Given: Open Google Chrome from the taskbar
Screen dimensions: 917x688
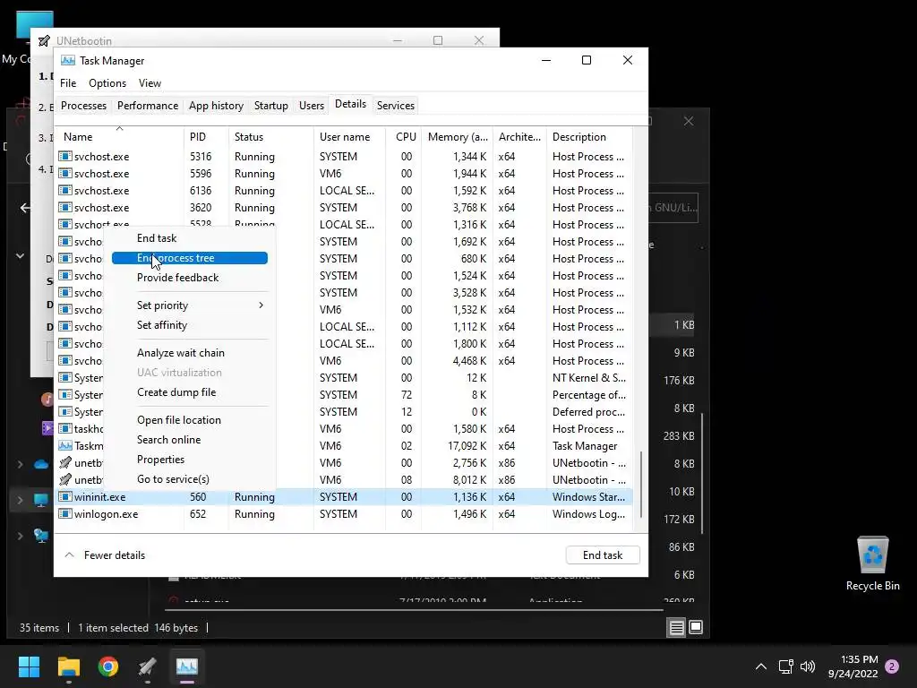Looking at the screenshot, I should [108, 666].
